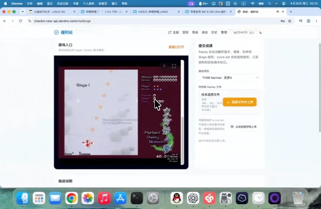Open Control Center in the menu bar
This screenshot has height=209, width=321.
(x=284, y=3)
